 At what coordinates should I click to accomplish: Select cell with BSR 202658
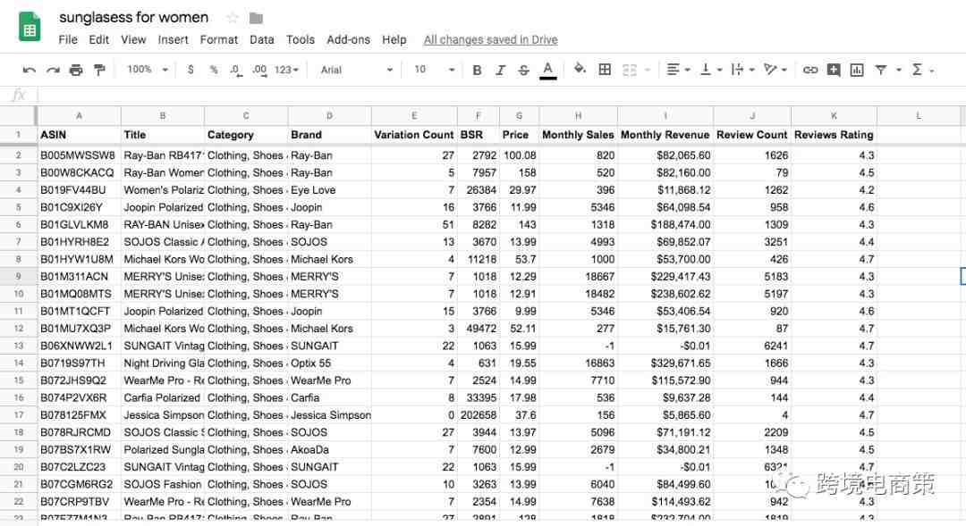pos(478,415)
